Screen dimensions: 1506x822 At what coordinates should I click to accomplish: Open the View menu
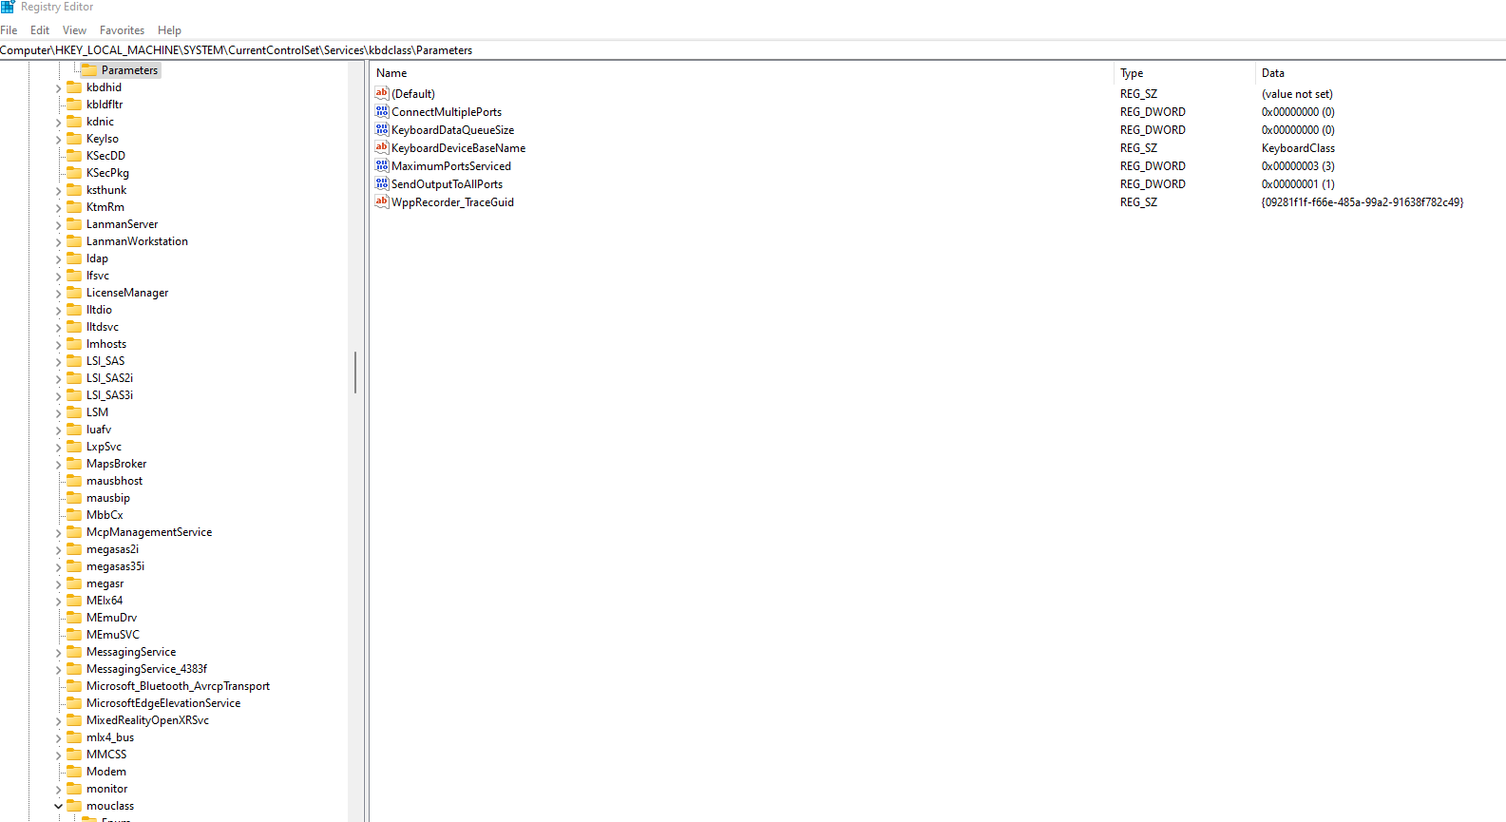[74, 30]
